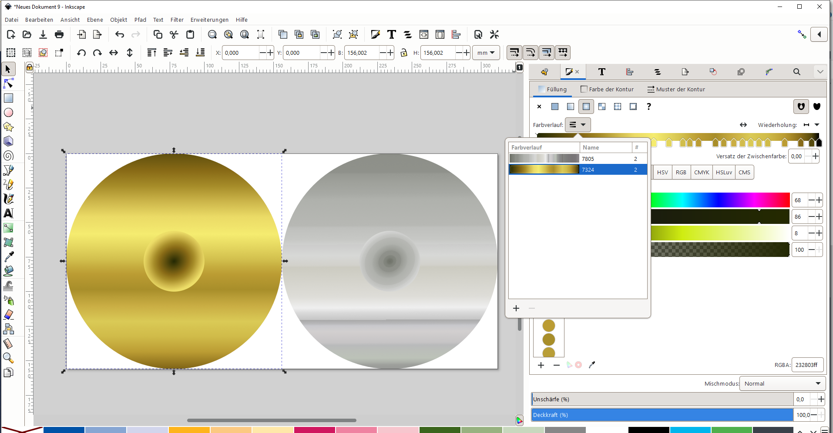
Task: Toggle the width-height lock ratio
Action: tap(404, 53)
